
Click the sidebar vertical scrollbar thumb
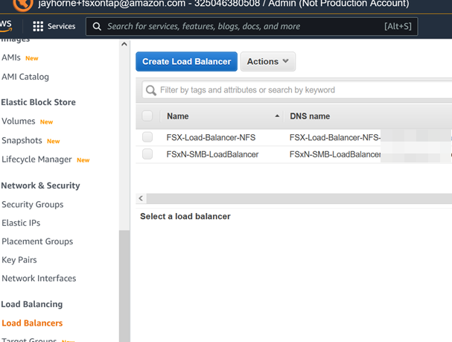click(x=124, y=286)
